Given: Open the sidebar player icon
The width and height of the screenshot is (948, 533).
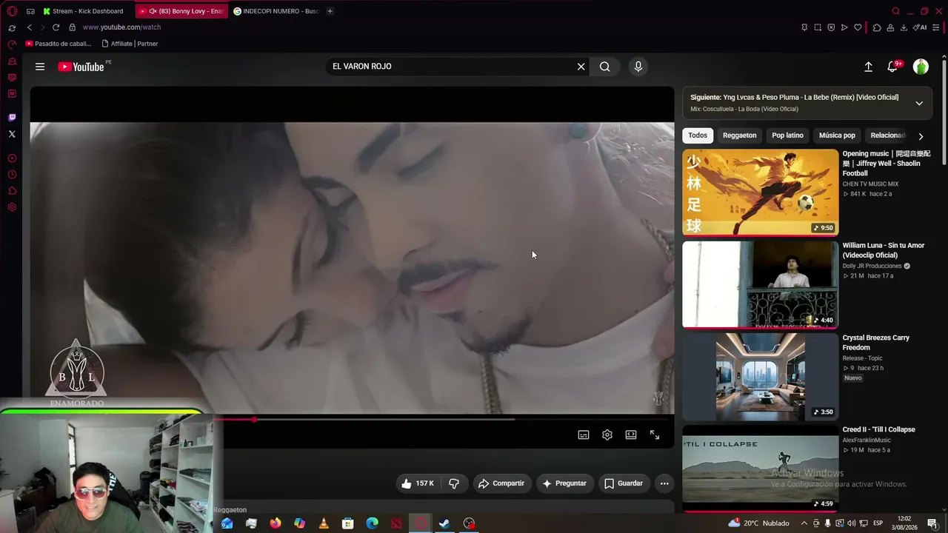Looking at the screenshot, I should click(x=12, y=158).
